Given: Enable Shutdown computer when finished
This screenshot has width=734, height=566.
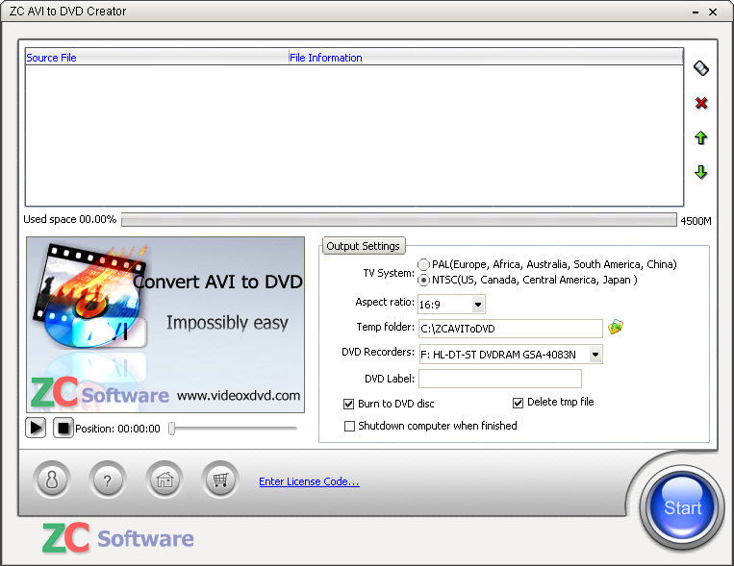Looking at the screenshot, I should pos(349,426).
